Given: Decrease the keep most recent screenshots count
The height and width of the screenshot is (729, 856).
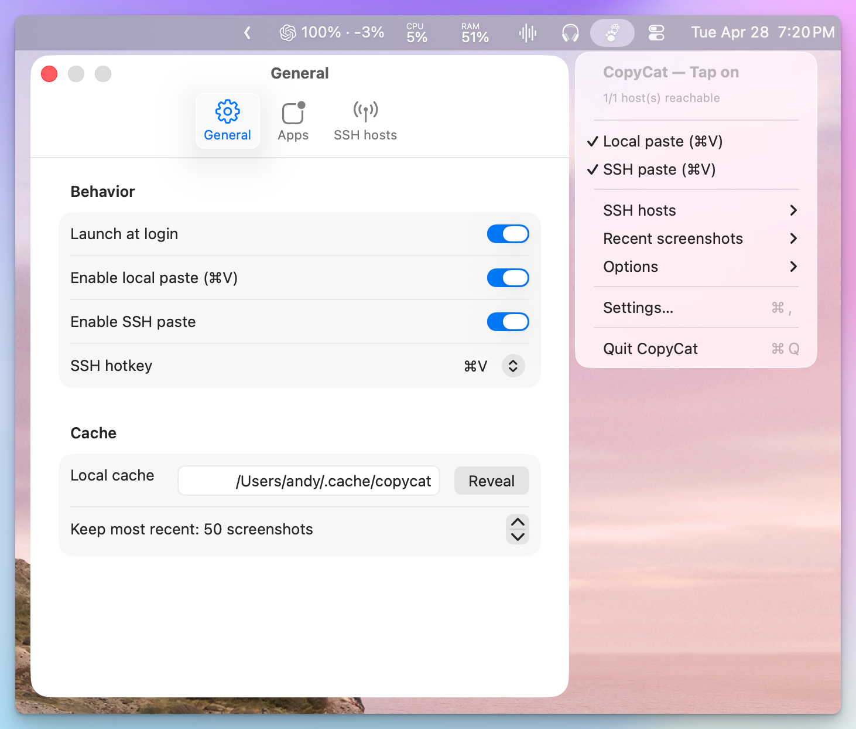Looking at the screenshot, I should pos(518,536).
